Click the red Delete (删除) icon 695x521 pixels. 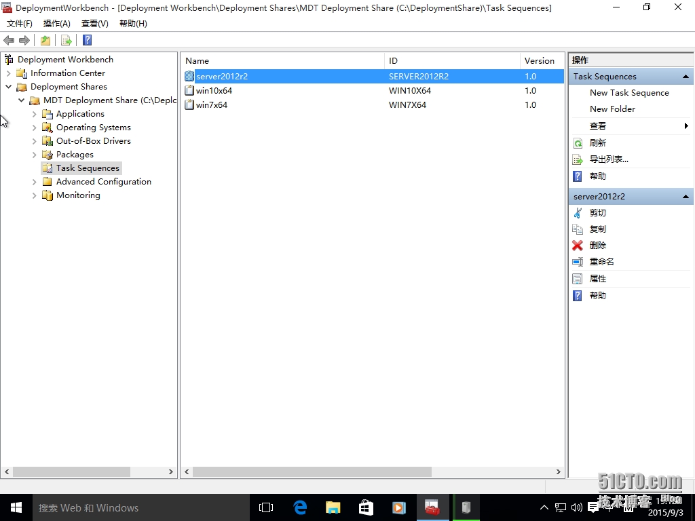578,246
